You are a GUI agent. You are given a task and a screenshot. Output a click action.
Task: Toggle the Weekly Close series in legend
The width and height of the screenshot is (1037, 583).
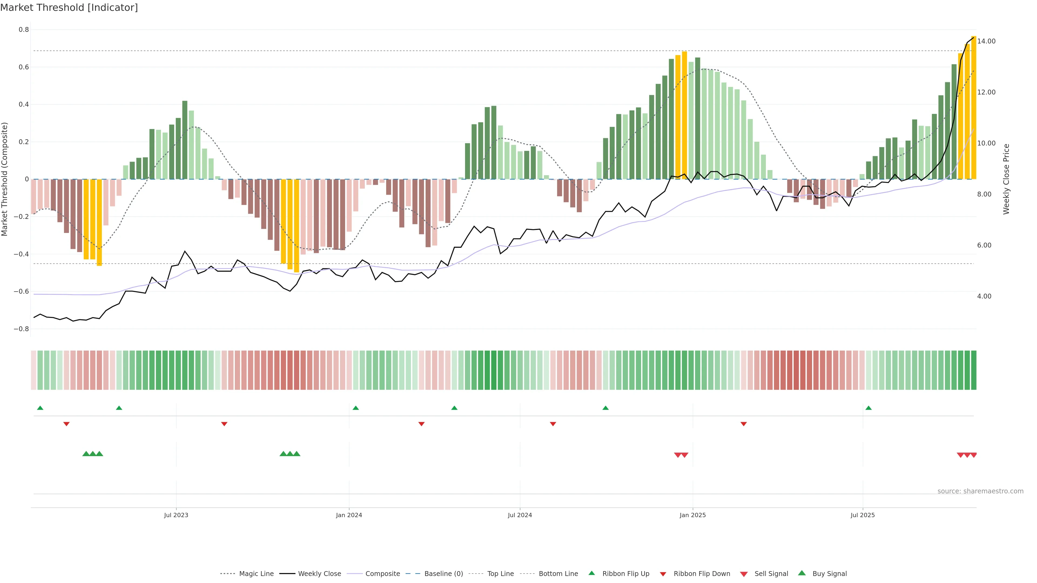319,574
